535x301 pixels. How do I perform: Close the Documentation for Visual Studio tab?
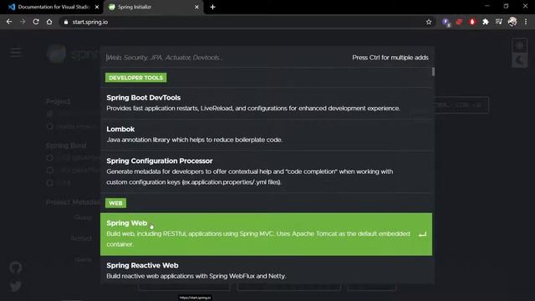point(97,7)
